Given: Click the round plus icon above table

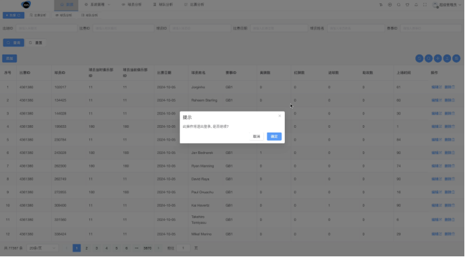Looking at the screenshot, I should [437, 59].
